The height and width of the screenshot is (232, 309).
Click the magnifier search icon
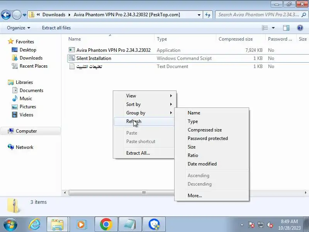304,15
